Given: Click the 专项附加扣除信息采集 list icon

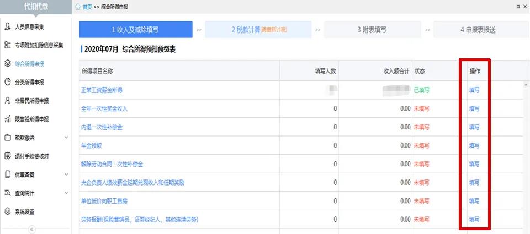Looking at the screenshot, I should tap(7, 45).
